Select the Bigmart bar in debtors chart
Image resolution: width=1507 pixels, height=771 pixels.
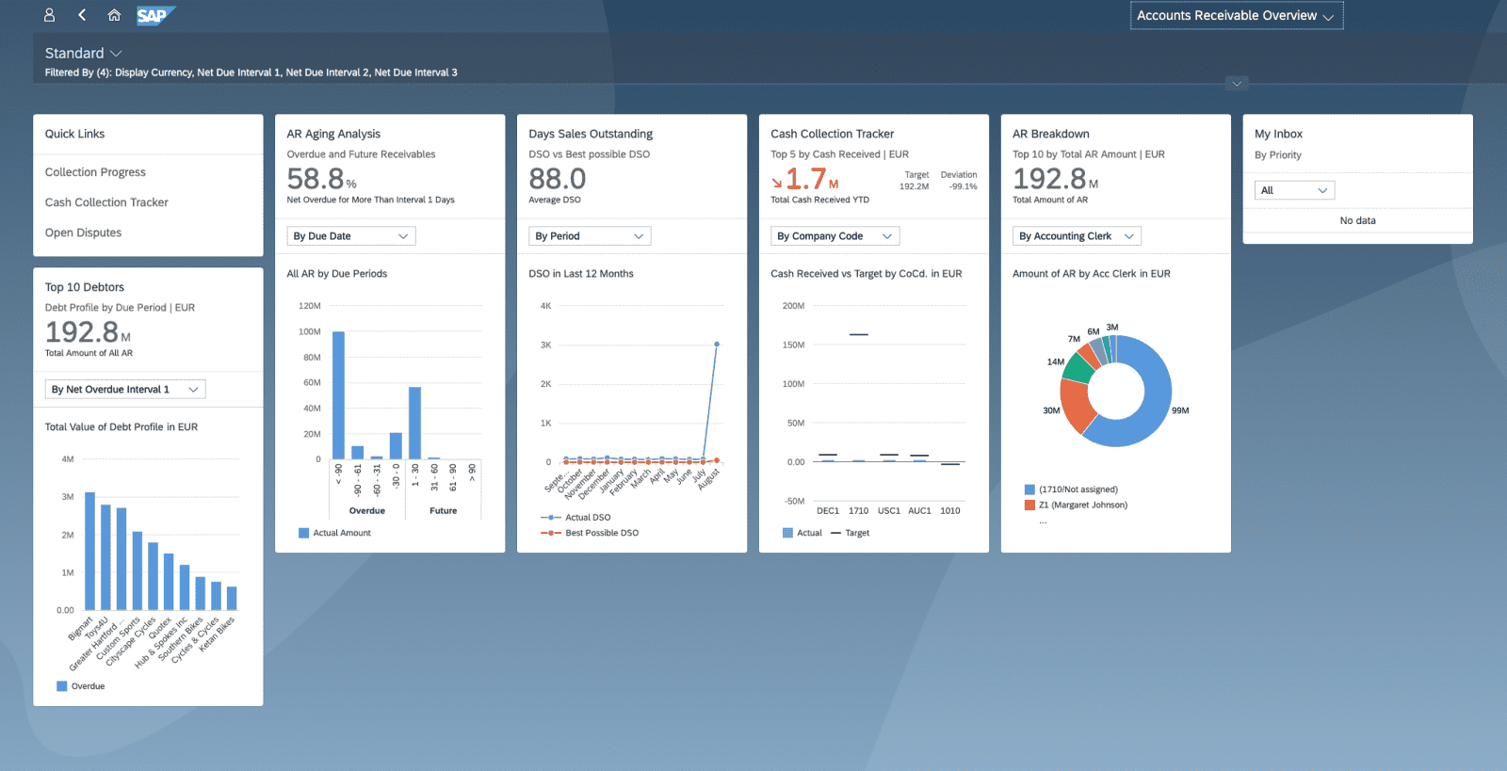[x=89, y=551]
